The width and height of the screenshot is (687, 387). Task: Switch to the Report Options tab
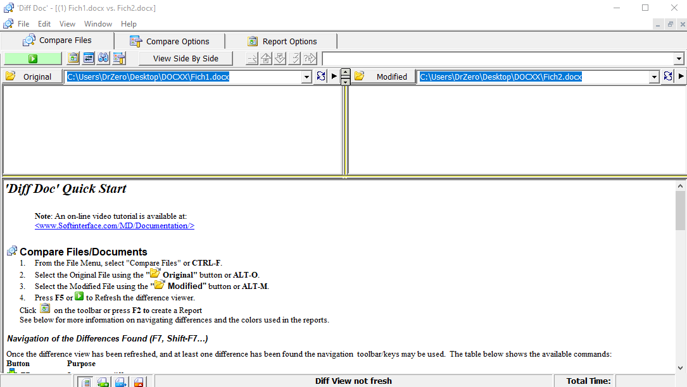(x=282, y=41)
